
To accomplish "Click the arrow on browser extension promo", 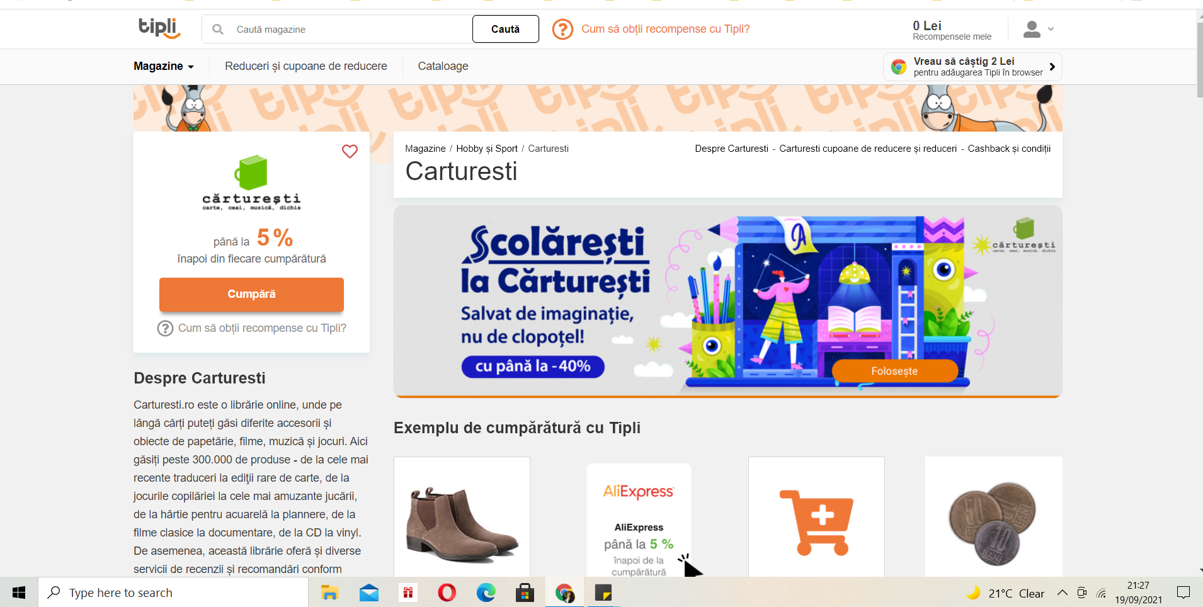I will pyautogui.click(x=1052, y=66).
